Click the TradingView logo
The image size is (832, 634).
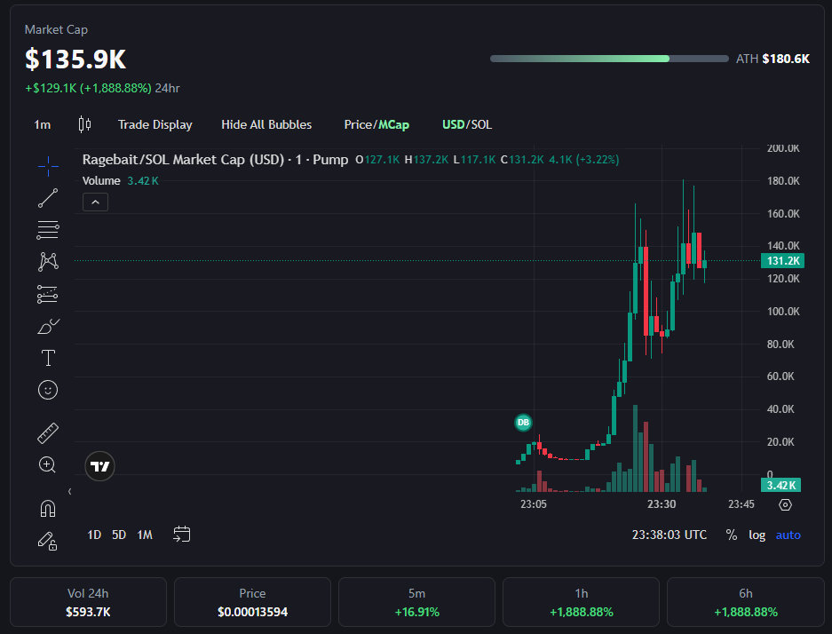point(99,466)
